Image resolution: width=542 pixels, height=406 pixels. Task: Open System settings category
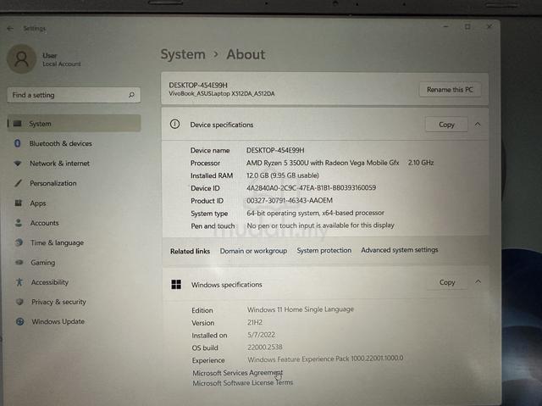74,124
